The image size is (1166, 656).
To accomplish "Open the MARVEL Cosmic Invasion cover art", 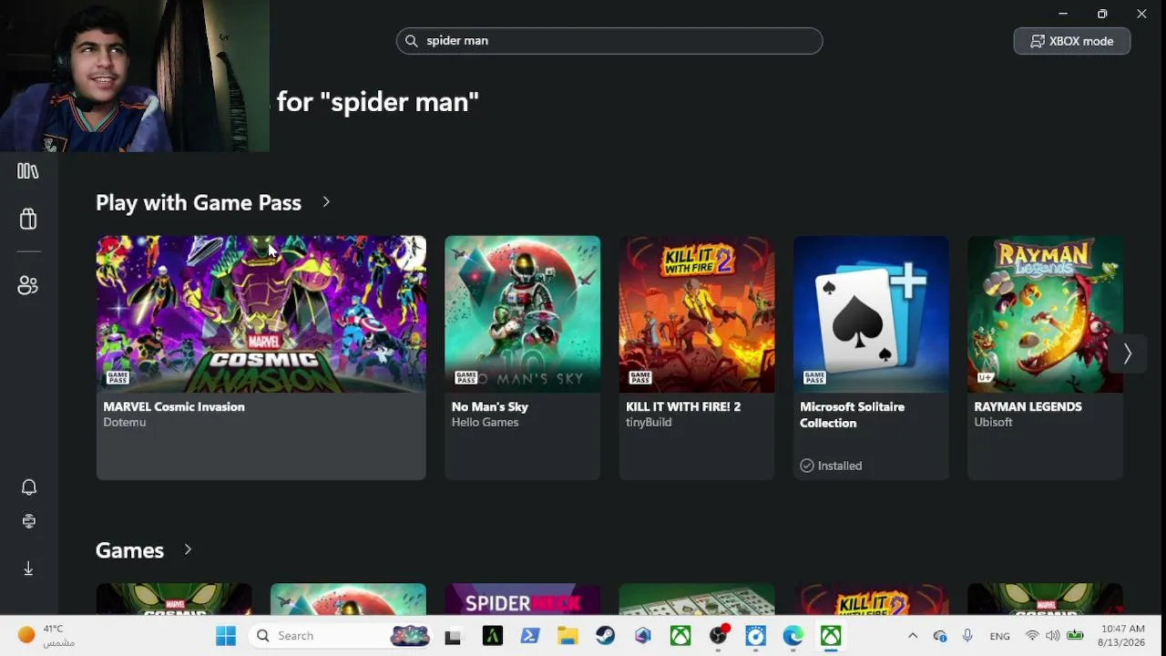I will [x=261, y=314].
